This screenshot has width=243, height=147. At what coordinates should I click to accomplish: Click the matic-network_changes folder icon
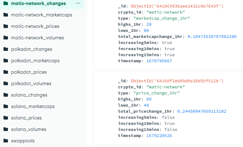(5, 3)
